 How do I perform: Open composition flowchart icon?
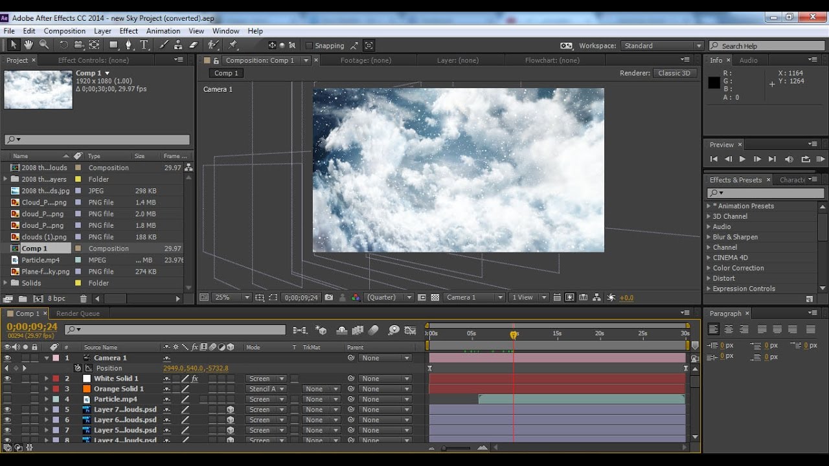point(597,298)
